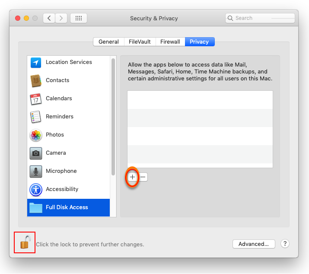Click the lock to prevent further changes
Screen dimensions: 309x274
25,242
